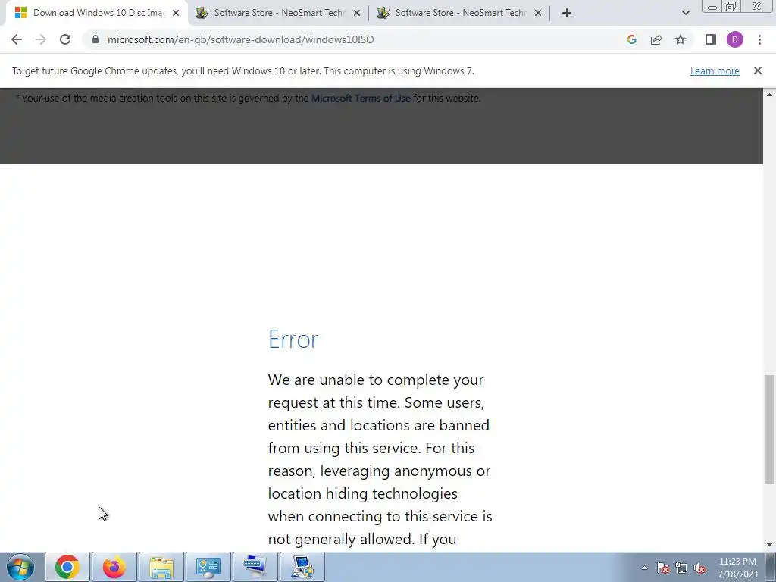Open the Control Panel taskbar icon
This screenshot has width=776, height=582.
(x=208, y=567)
